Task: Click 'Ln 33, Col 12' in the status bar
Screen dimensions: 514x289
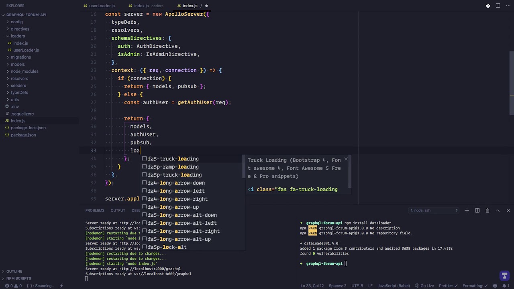Action: pyautogui.click(x=312, y=286)
